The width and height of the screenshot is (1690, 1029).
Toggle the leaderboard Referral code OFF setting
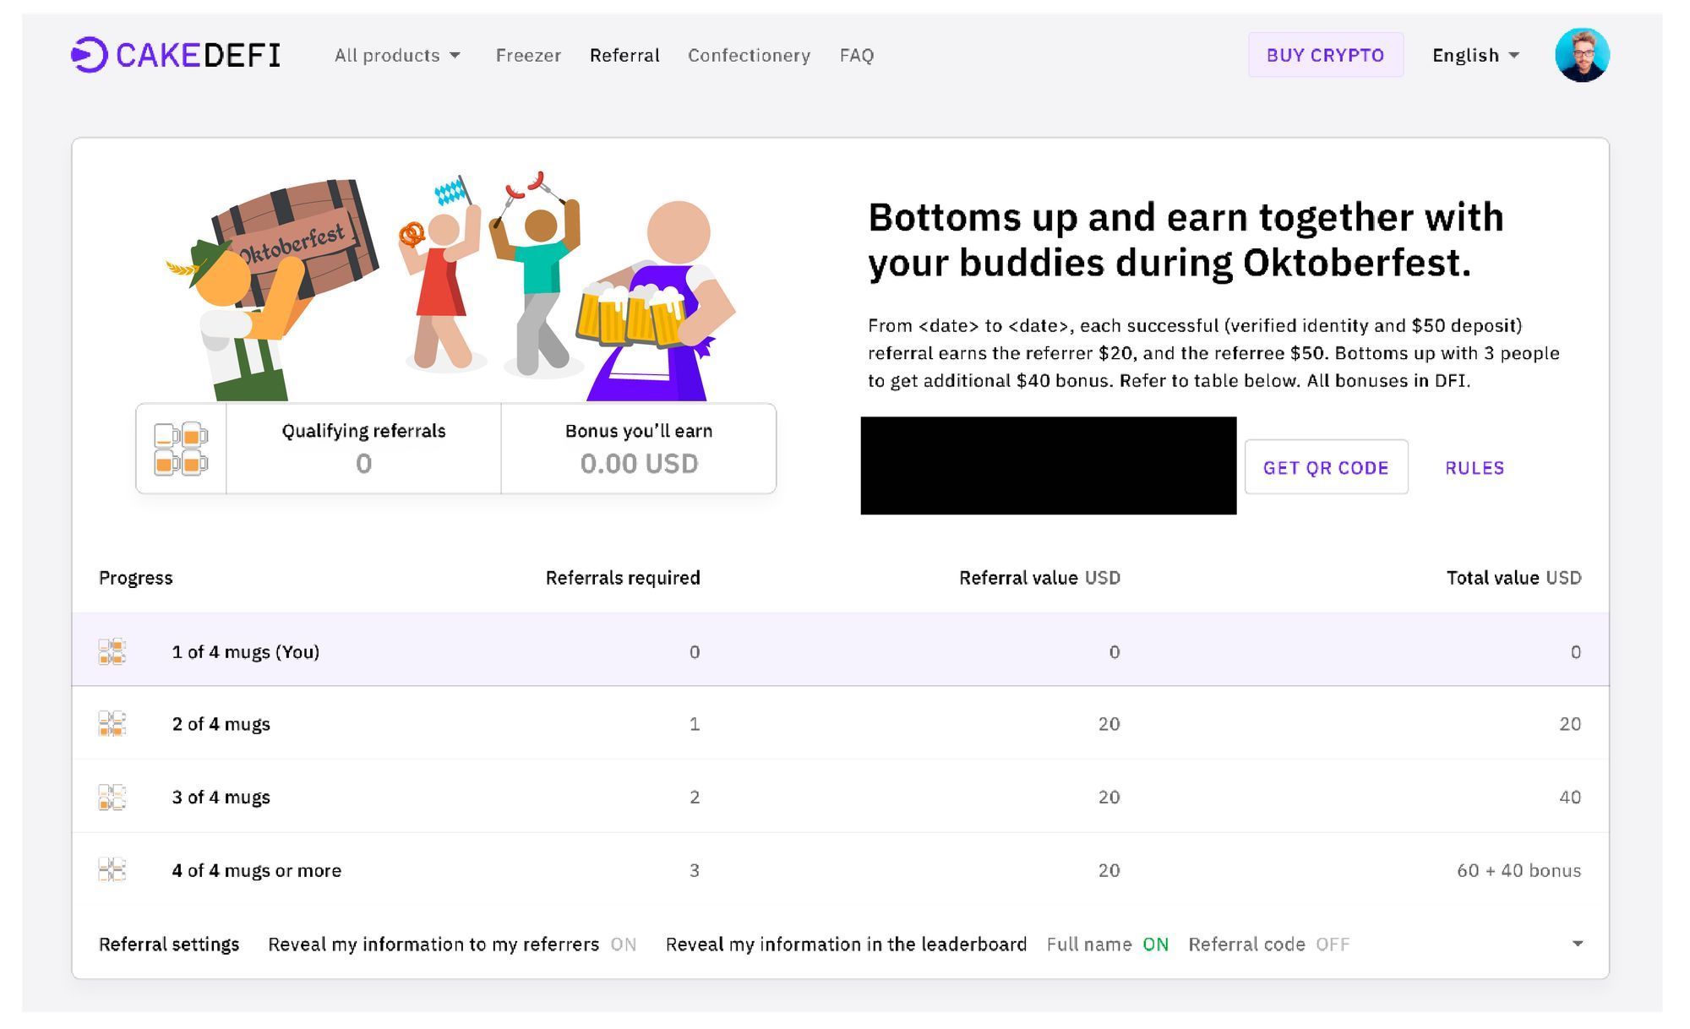click(x=1332, y=945)
